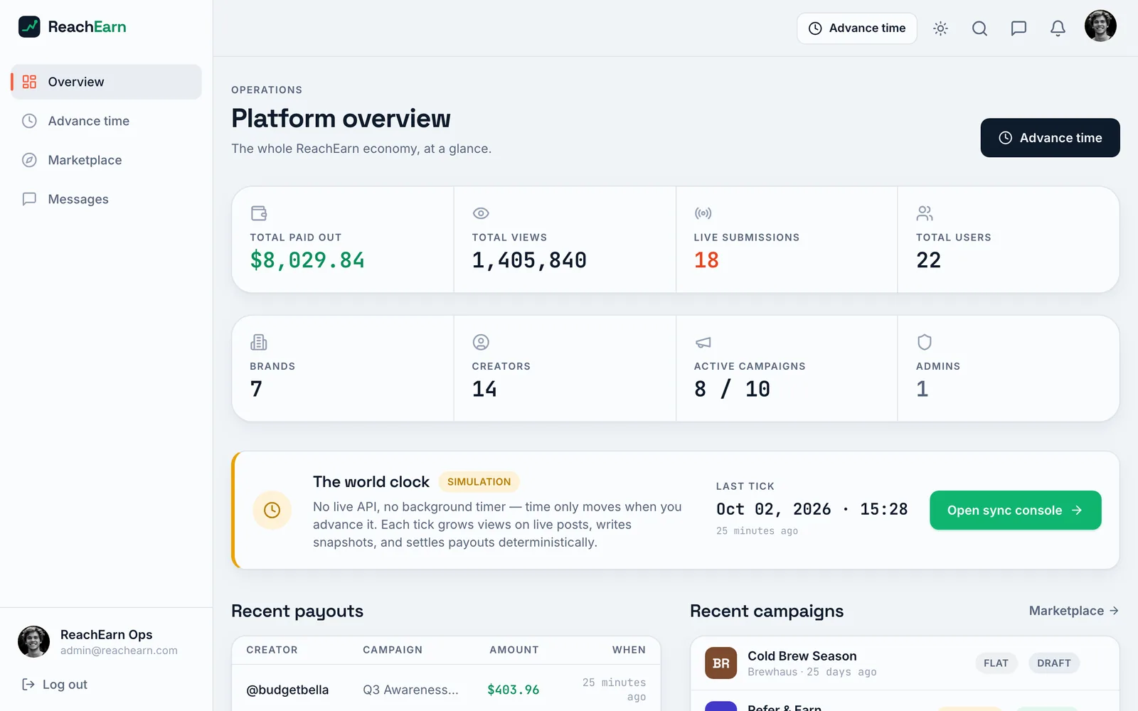Click the ReachEarn logo icon
The image size is (1138, 711).
coord(29,27)
